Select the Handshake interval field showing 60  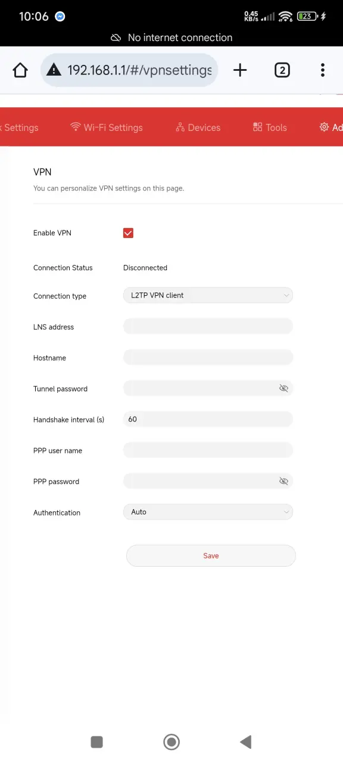click(208, 419)
